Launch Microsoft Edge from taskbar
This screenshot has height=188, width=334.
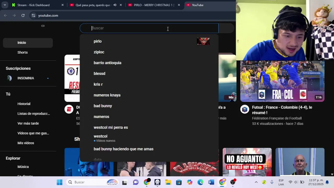point(200,182)
